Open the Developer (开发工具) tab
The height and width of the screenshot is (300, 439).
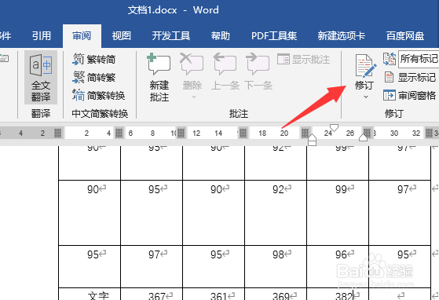(170, 36)
